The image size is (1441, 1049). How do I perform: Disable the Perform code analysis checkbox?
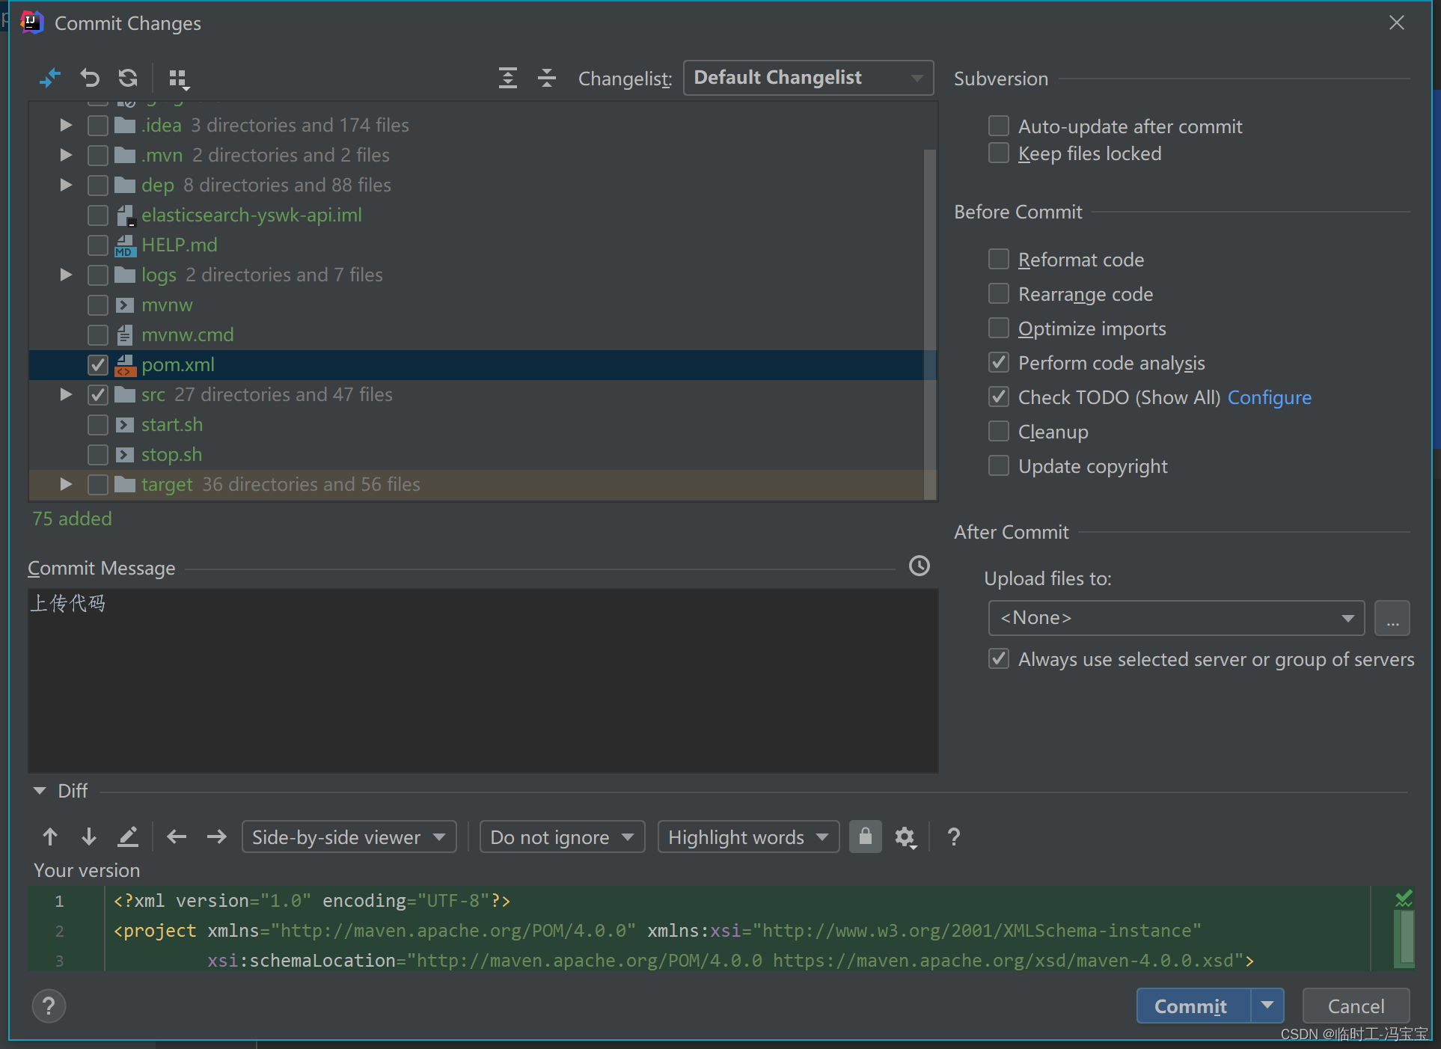(999, 362)
